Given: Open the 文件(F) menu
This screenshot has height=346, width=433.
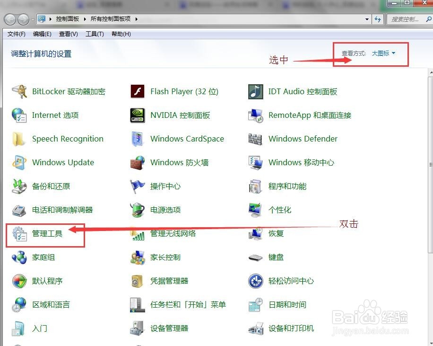Looking at the screenshot, I should click(16, 34).
